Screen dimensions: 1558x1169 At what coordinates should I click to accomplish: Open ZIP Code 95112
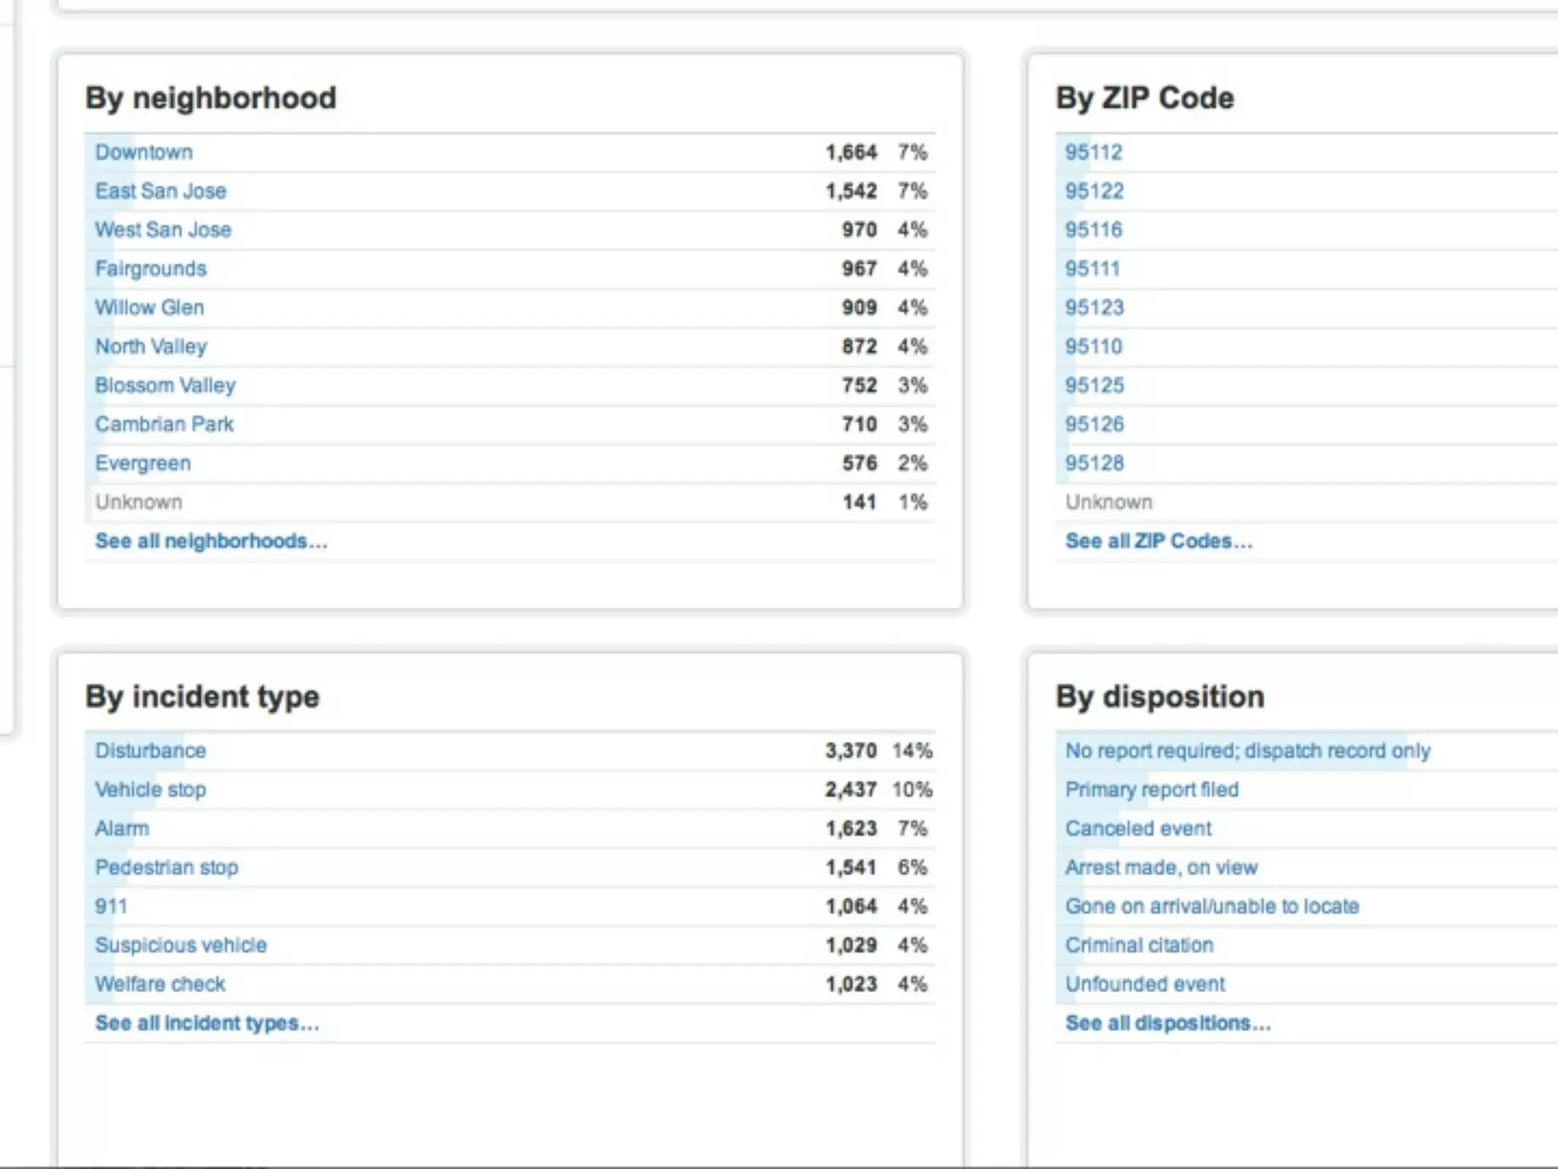click(1093, 152)
